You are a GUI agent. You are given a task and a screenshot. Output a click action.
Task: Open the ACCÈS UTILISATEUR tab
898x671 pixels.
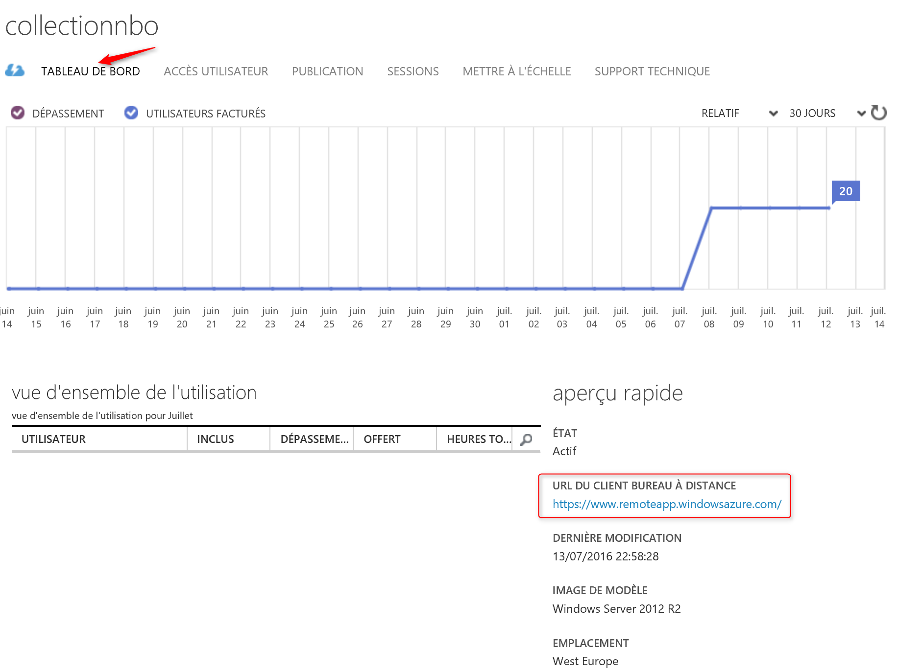click(216, 71)
